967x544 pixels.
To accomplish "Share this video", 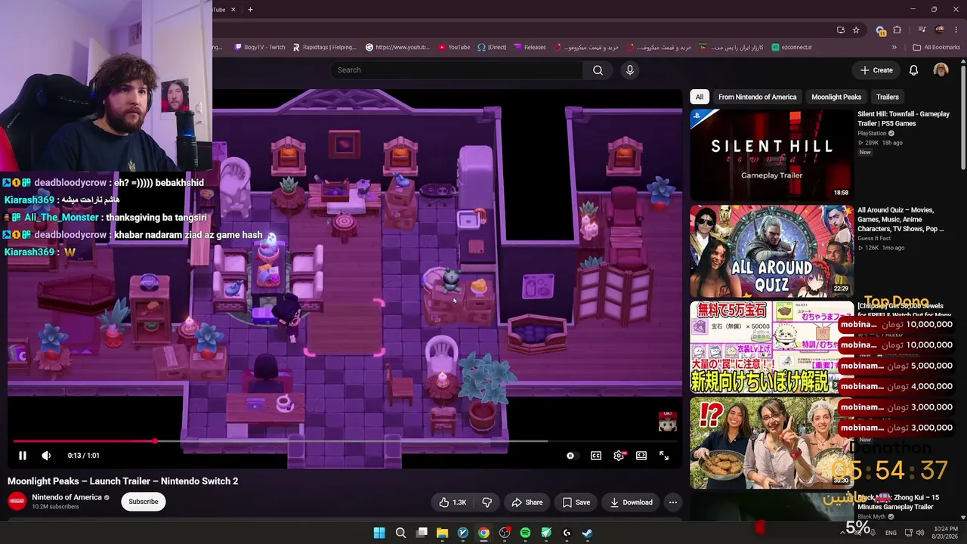I will tap(527, 502).
